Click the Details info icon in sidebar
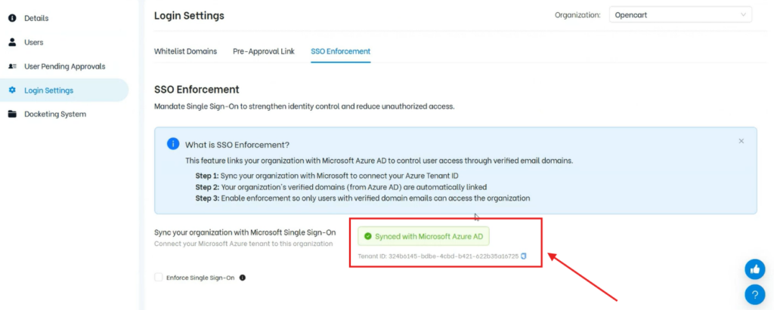The height and width of the screenshot is (310, 774). click(12, 17)
